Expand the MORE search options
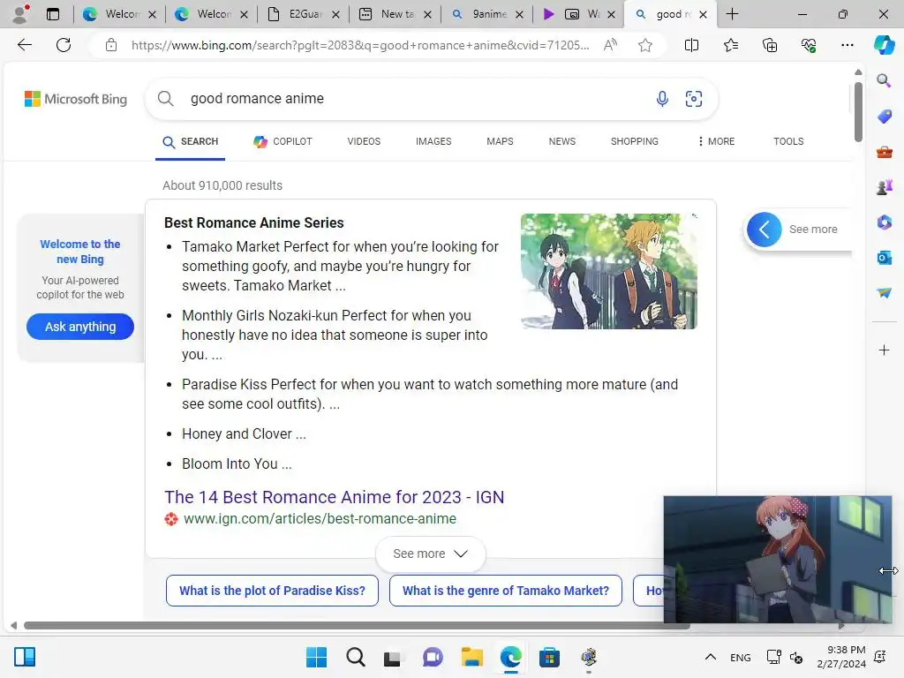Viewport: 904px width, 678px height. point(716,141)
